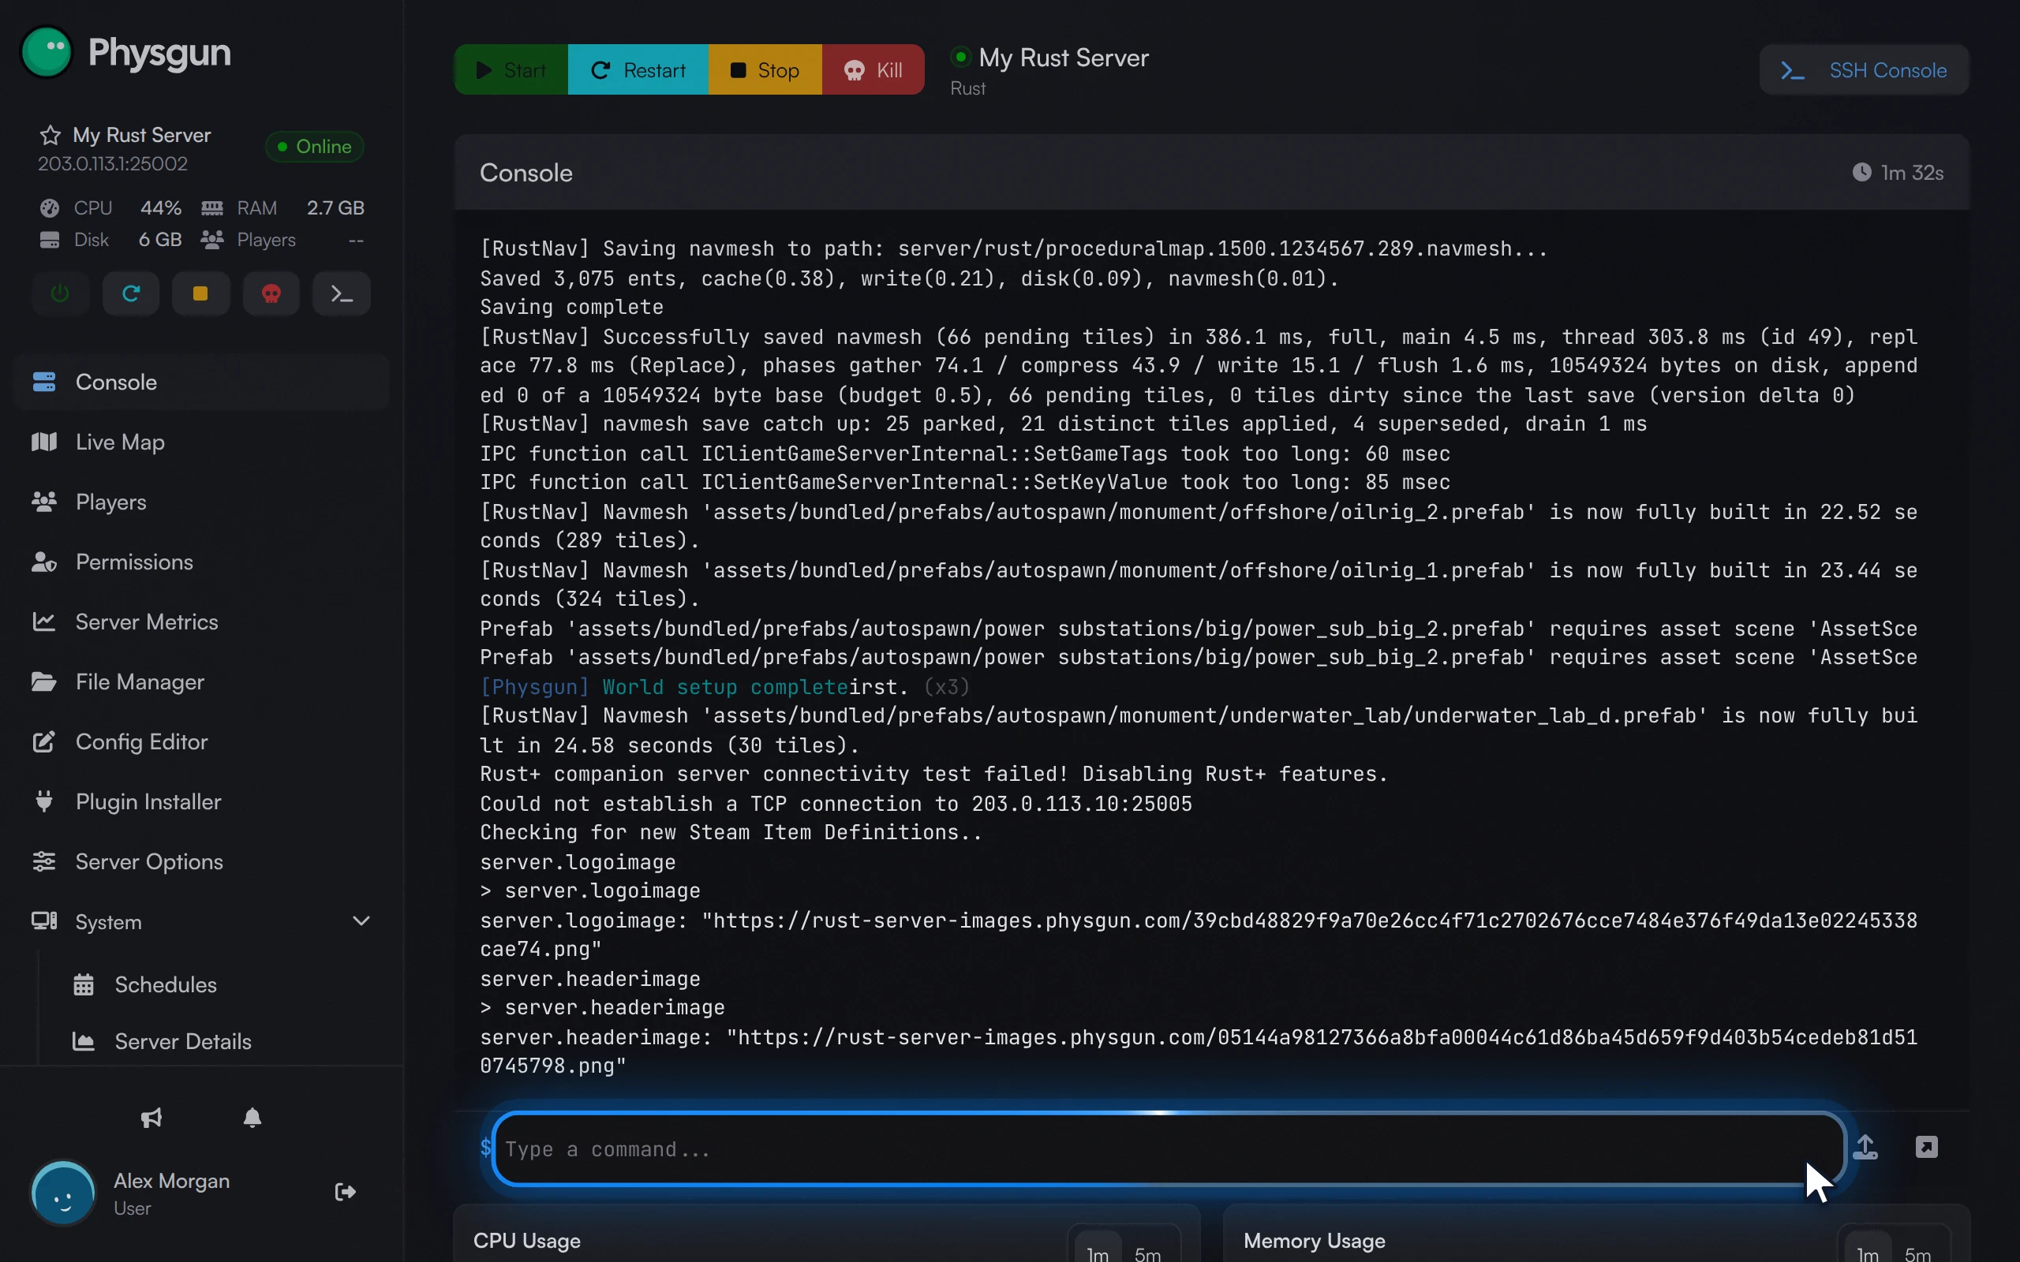Screen dimensions: 2020x1262
Task: Expand the System section chevron
Action: click(361, 921)
